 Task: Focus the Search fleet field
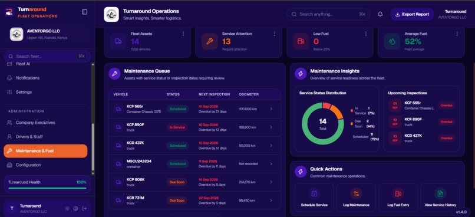click(47, 57)
